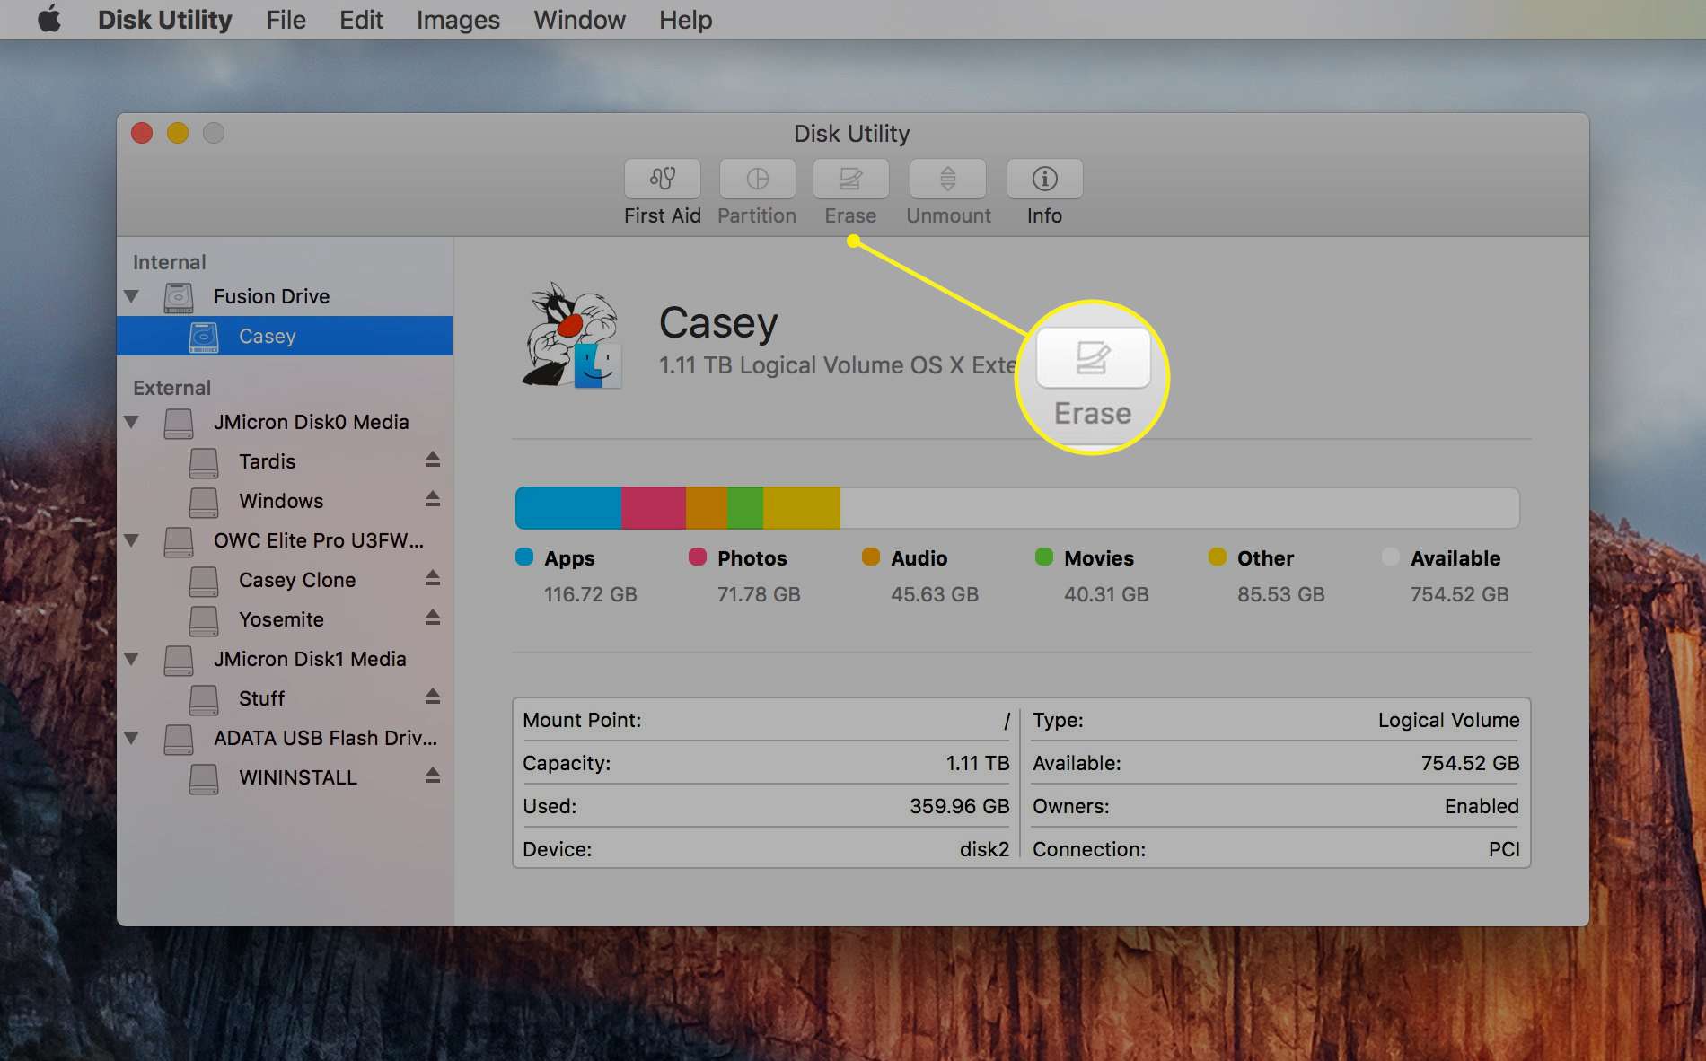Eject the Stuff volume

point(433,697)
